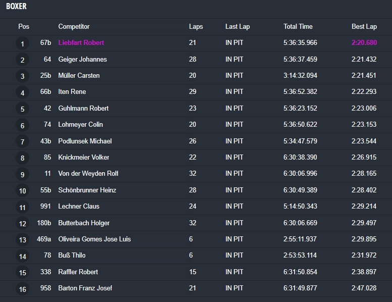Select the BOXER class heading
392x302 pixels.
(x=16, y=6)
